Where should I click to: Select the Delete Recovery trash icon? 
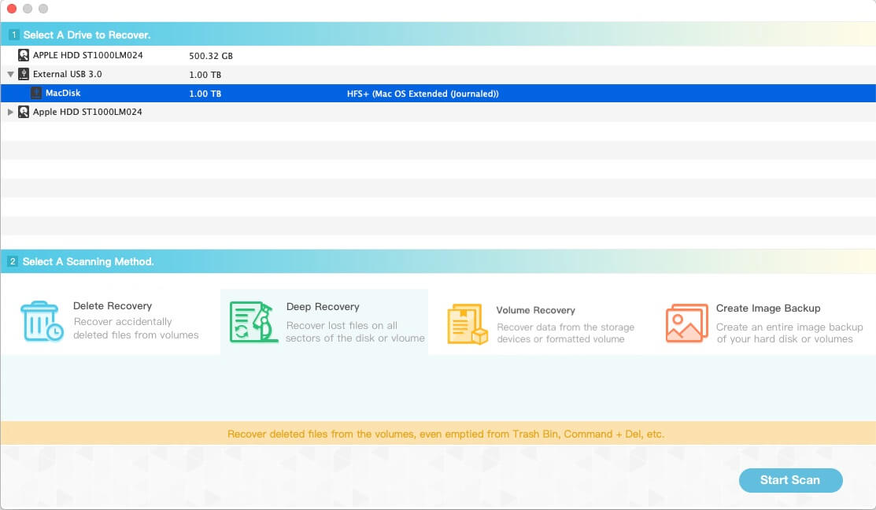[42, 321]
